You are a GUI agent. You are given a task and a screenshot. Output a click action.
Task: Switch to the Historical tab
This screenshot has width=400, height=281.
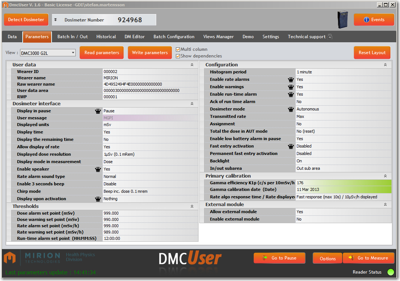tap(106, 37)
